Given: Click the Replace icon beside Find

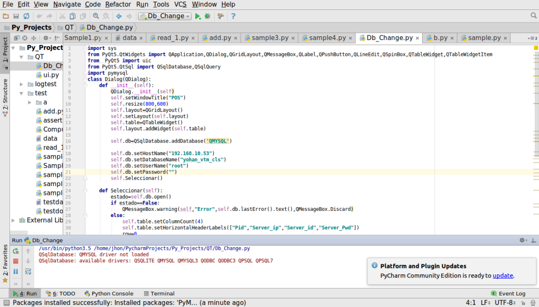Looking at the screenshot, I should click(106, 16).
